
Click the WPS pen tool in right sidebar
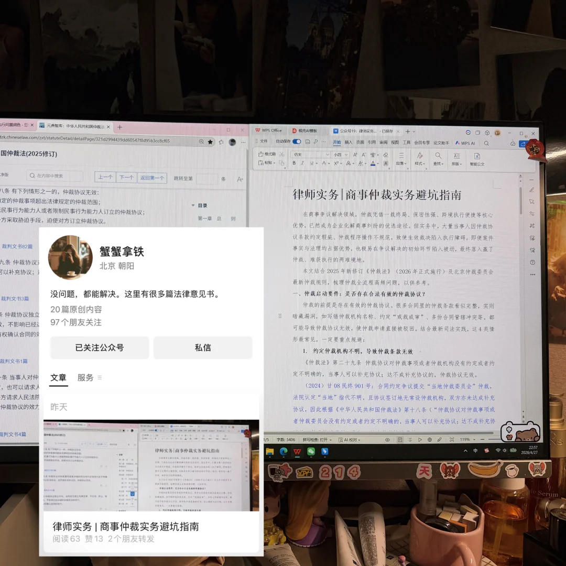coord(532,190)
